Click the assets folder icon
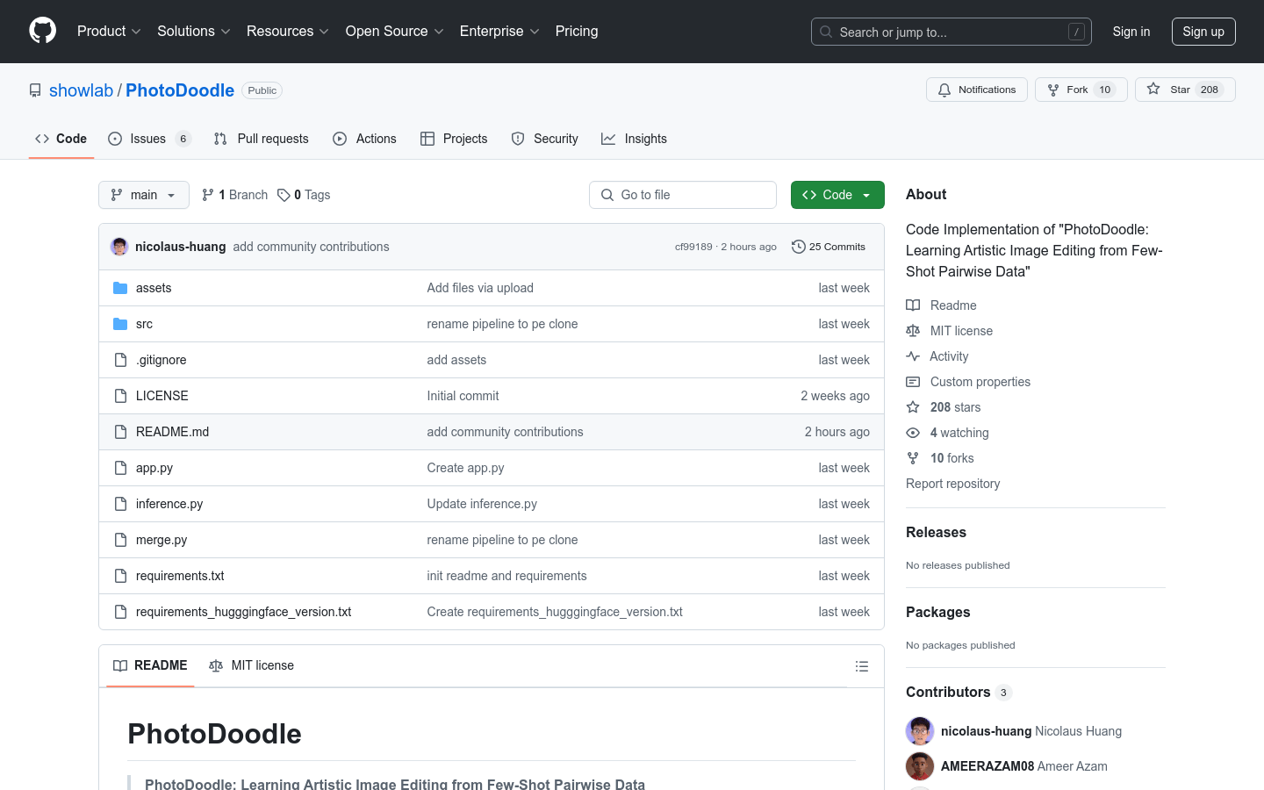Viewport: 1264px width, 790px height. pos(120,288)
